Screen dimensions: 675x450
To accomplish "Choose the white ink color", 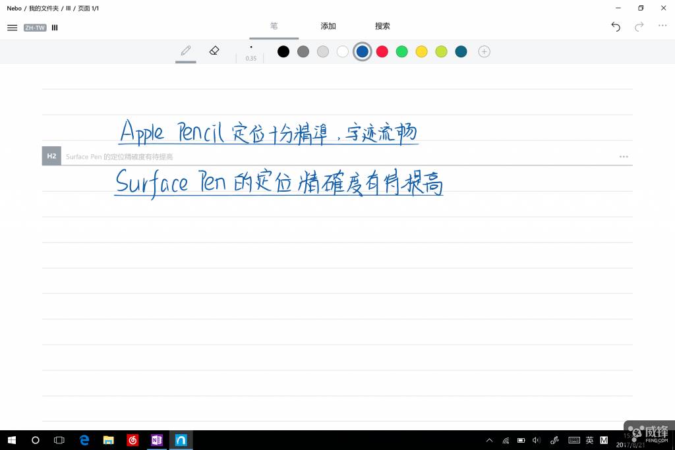I will coord(343,51).
